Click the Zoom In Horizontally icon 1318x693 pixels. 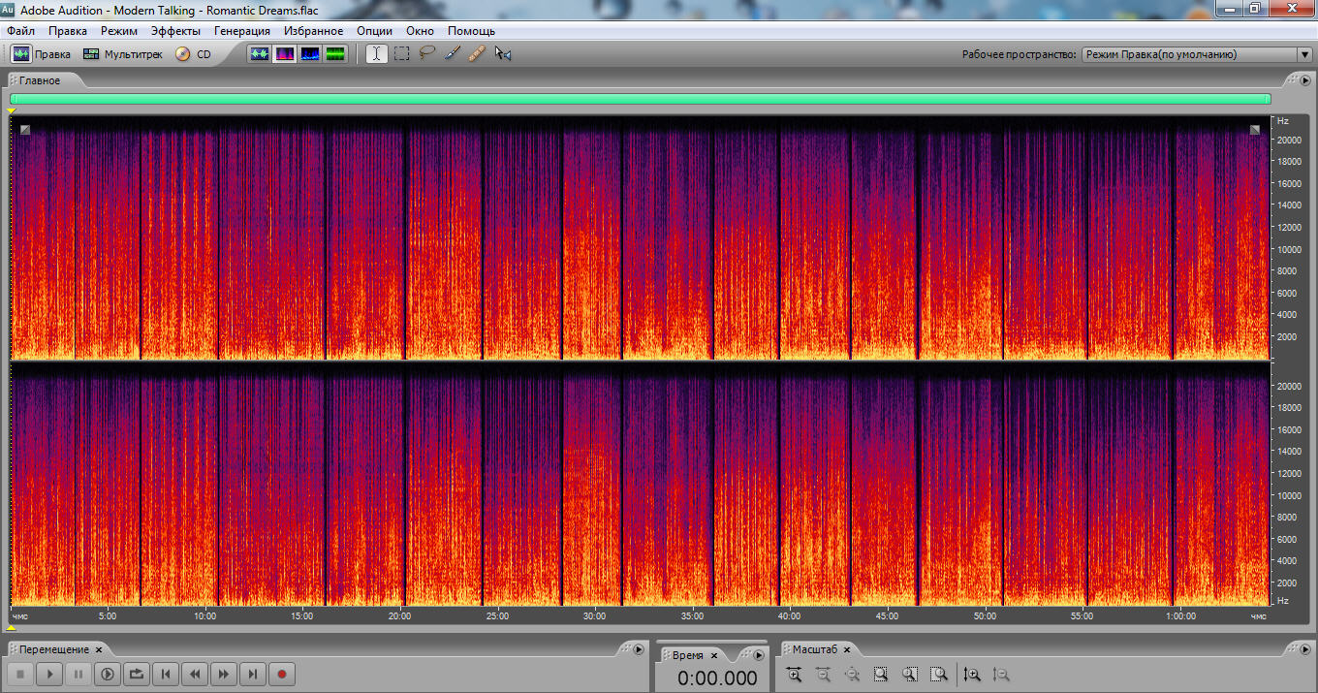pos(794,675)
